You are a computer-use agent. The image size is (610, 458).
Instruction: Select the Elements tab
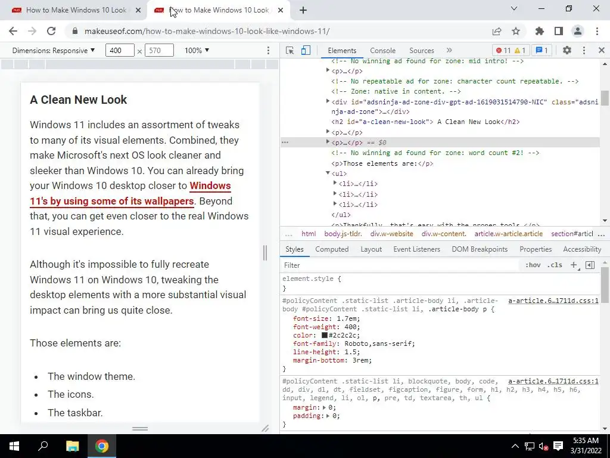click(342, 50)
